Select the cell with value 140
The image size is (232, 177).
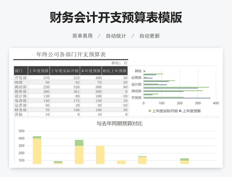(x=39, y=100)
